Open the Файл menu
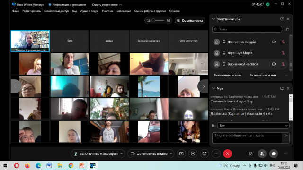The height and width of the screenshot is (170, 303). [16, 11]
